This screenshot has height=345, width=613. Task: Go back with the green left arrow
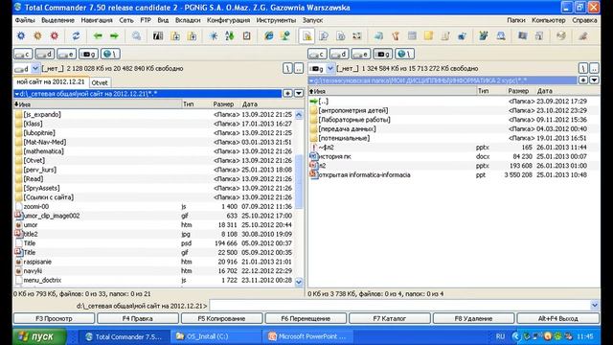point(98,36)
